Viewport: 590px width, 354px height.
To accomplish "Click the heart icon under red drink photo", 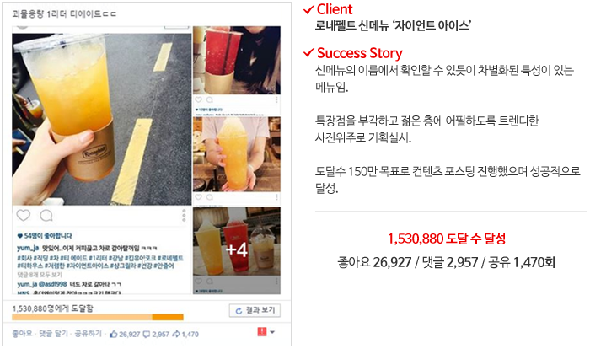I will click(x=198, y=99).
